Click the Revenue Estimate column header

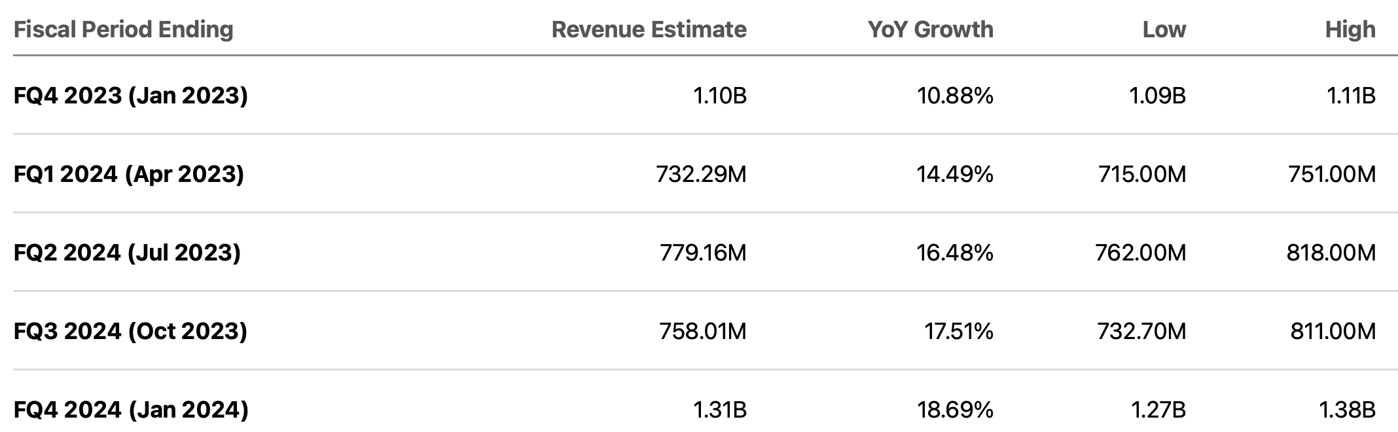(x=649, y=29)
